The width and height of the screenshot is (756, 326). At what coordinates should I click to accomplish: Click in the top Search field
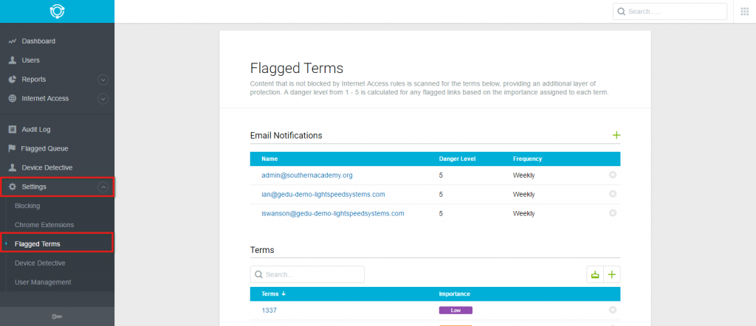[x=670, y=12]
